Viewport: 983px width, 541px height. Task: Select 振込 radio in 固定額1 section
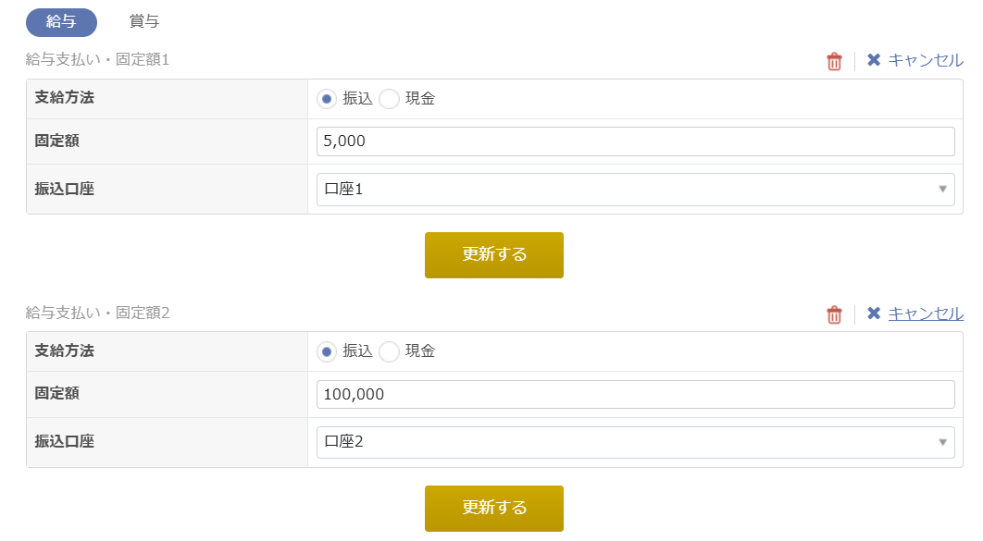pyautogui.click(x=327, y=99)
